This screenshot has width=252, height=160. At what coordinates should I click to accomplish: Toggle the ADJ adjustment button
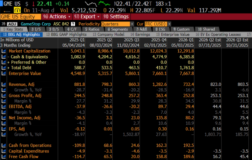coord(12,24)
